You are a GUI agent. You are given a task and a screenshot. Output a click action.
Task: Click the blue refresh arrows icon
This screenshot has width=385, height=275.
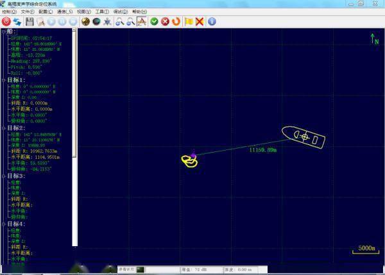[x=17, y=22]
